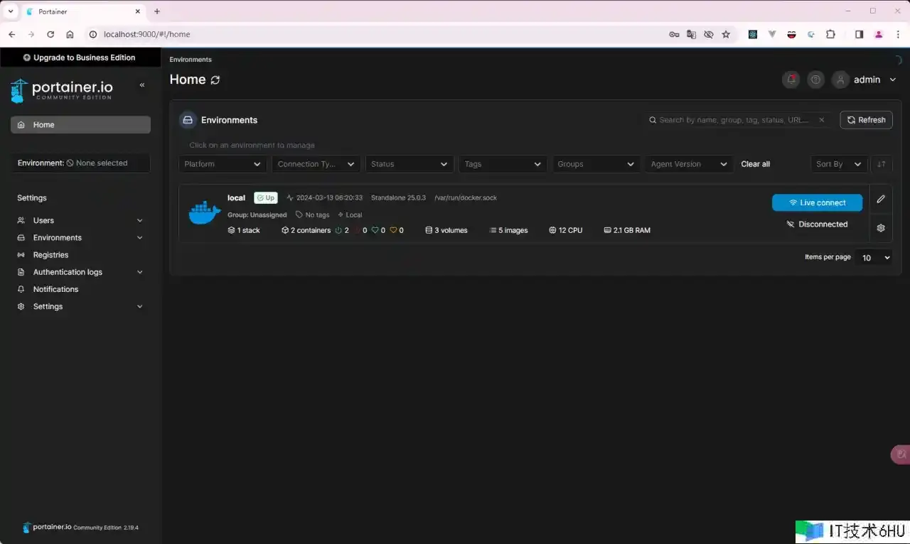Click the refresh icon next to Home title
This screenshot has height=544, width=910.
point(215,80)
